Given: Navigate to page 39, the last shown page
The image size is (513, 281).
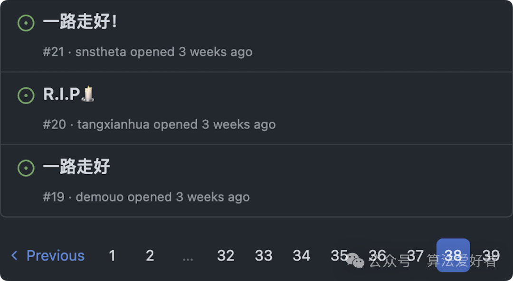Looking at the screenshot, I should [x=492, y=255].
